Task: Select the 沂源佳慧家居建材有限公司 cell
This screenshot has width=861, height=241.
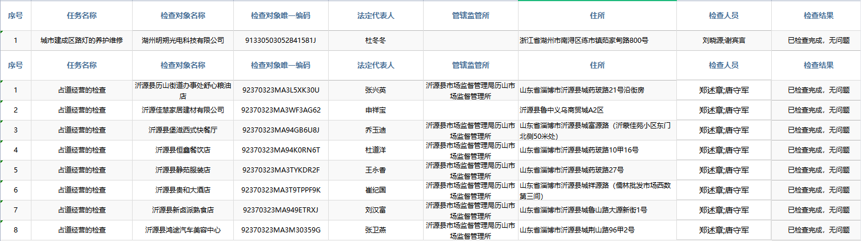Action: 182,110
